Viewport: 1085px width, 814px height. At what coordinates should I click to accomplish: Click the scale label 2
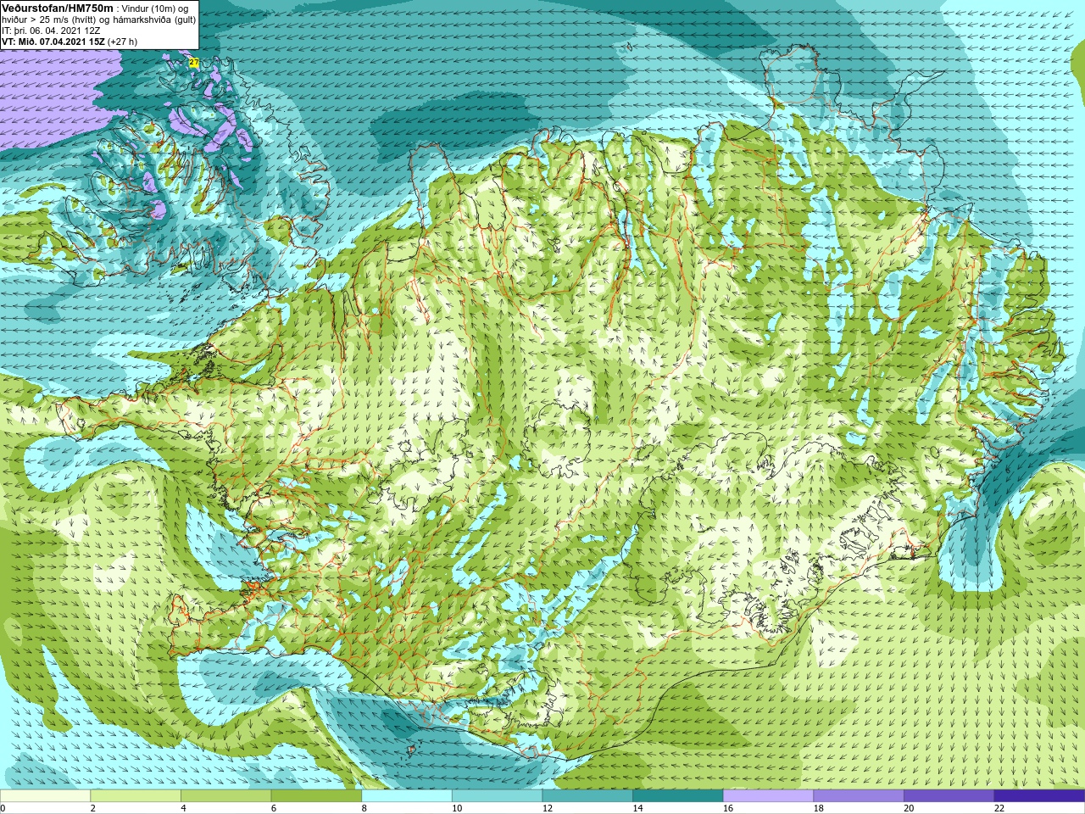[93, 808]
